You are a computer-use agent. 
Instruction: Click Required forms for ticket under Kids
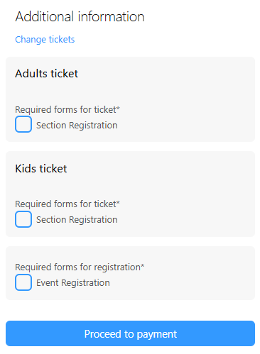click(65, 204)
